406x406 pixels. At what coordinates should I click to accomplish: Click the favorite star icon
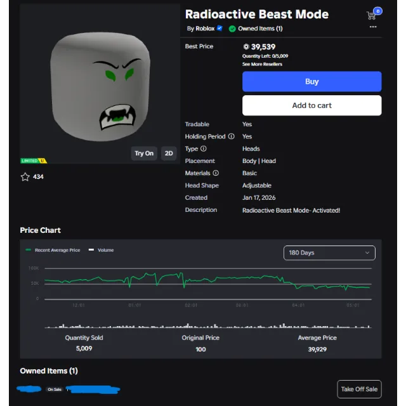[25, 177]
